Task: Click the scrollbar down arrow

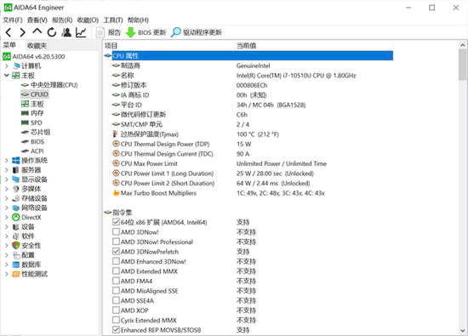Action: click(x=462, y=331)
